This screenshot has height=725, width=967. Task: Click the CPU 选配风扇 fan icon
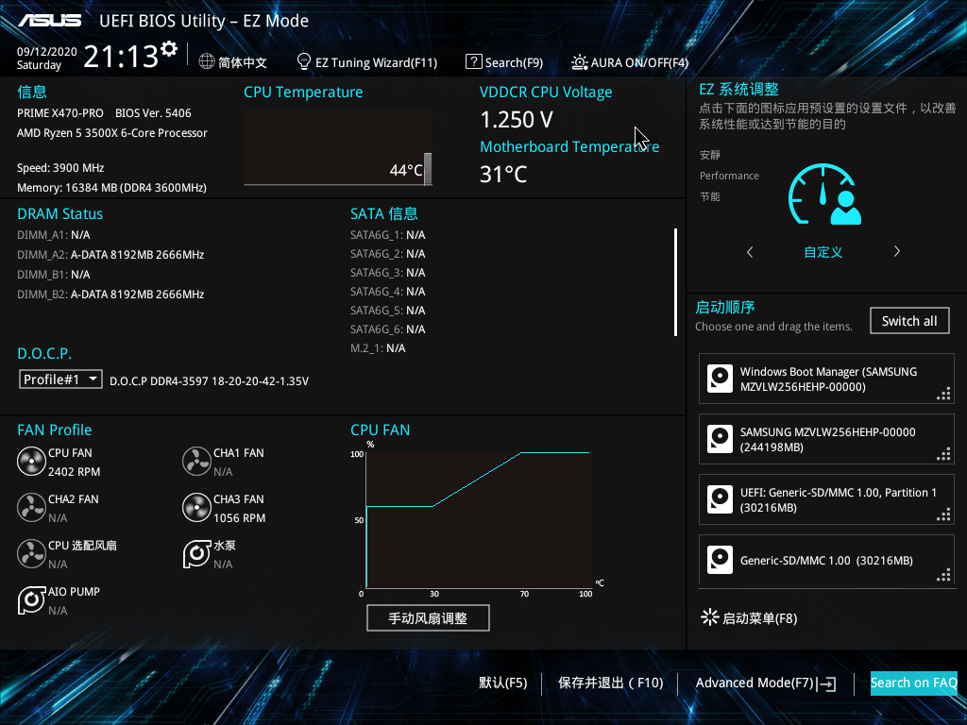pos(31,553)
